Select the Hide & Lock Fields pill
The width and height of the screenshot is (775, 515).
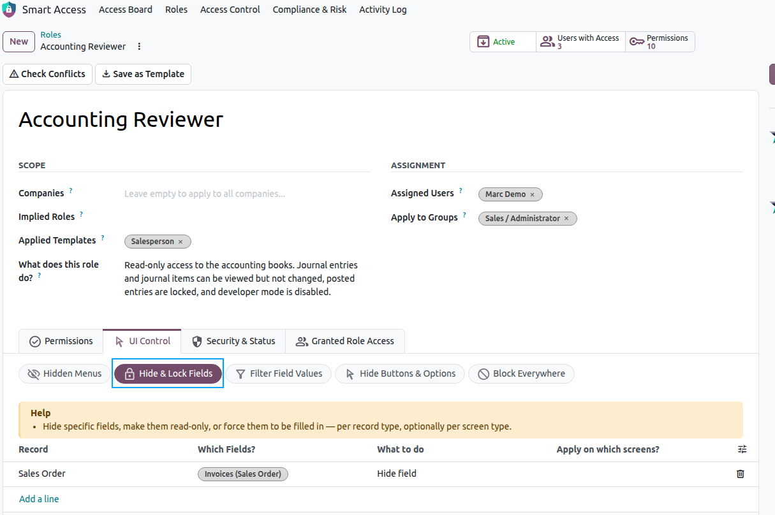(168, 374)
